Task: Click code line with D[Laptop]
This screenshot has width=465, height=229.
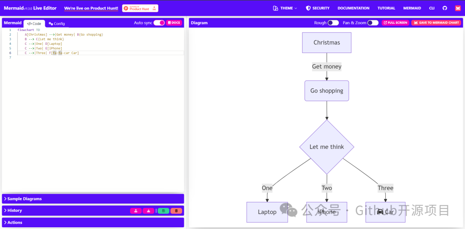Action: tap(43, 44)
